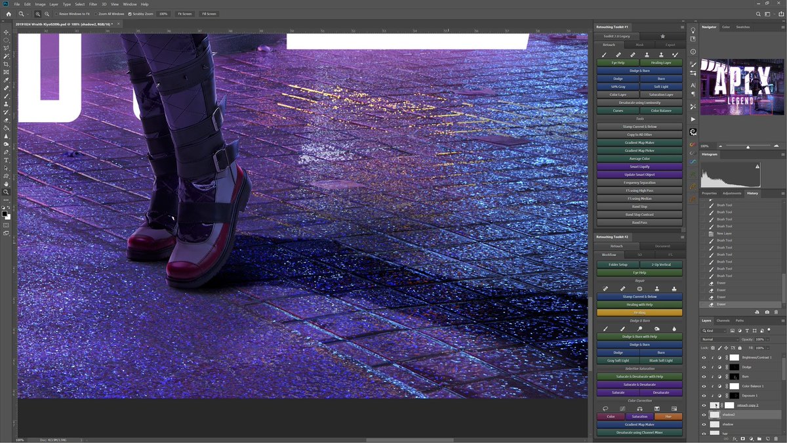This screenshot has height=443, width=787.
Task: Open the Image menu
Action: point(39,4)
